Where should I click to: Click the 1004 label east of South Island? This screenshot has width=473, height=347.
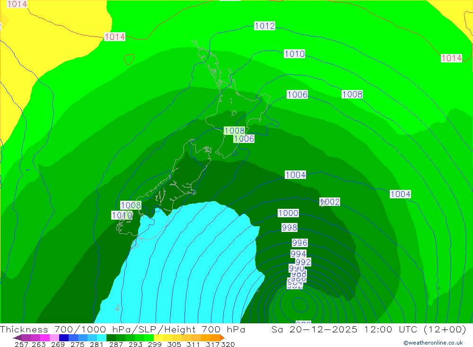(x=295, y=175)
